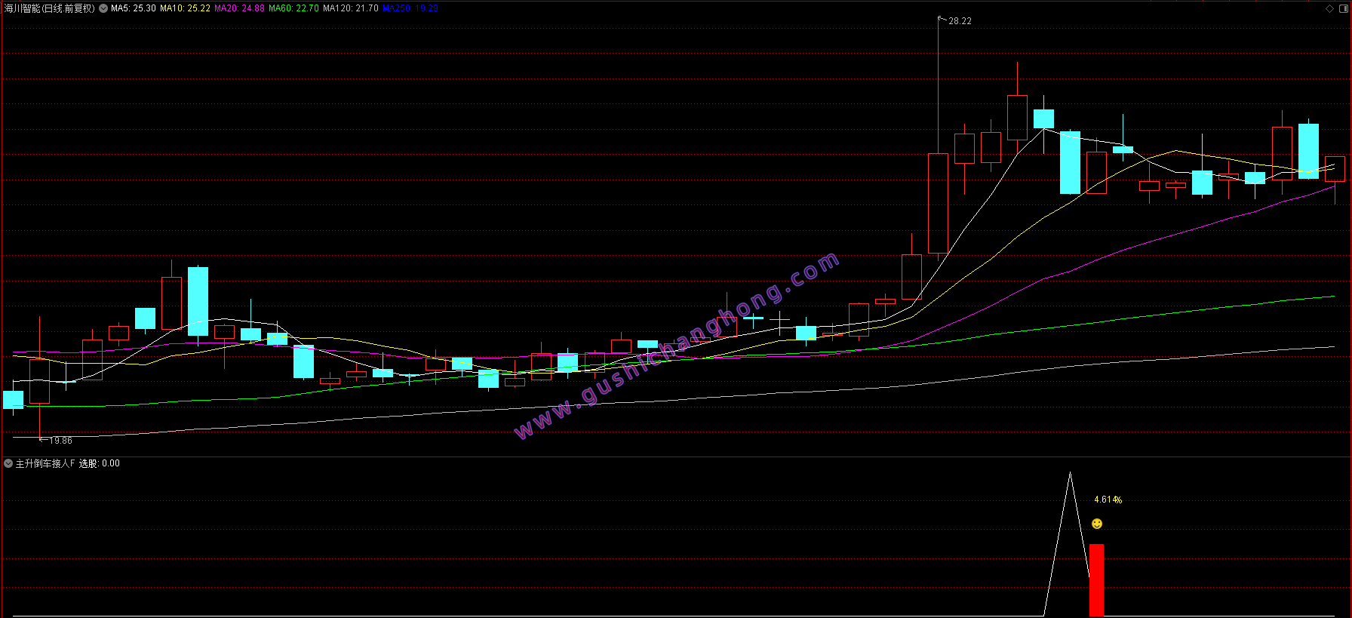The height and width of the screenshot is (618, 1352).
Task: Click the yellow MA10: 25.22 label
Action: click(x=185, y=8)
